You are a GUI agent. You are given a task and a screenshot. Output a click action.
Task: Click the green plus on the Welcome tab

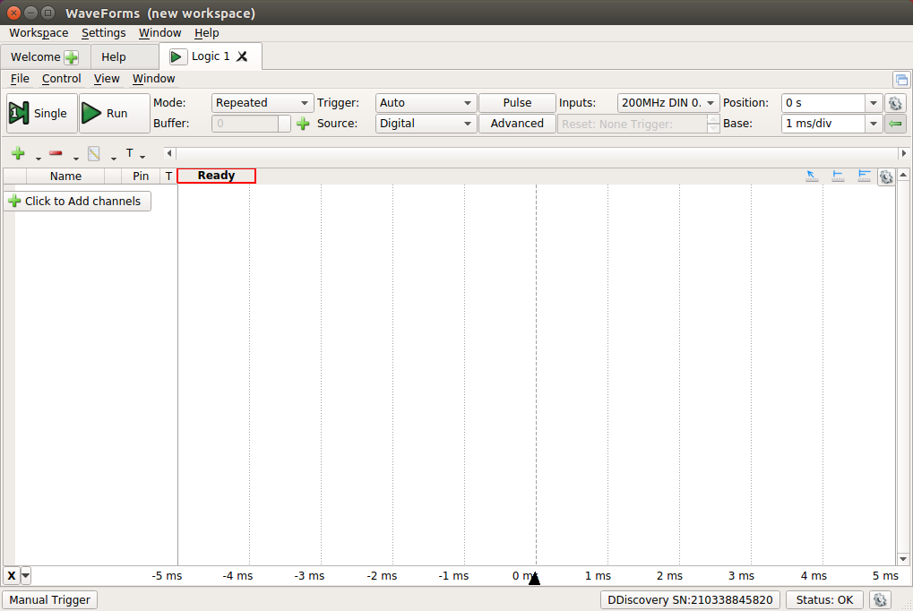(71, 57)
